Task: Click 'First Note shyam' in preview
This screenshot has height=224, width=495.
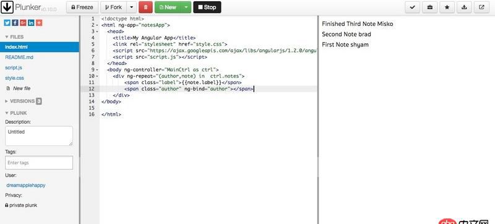Action: click(345, 45)
